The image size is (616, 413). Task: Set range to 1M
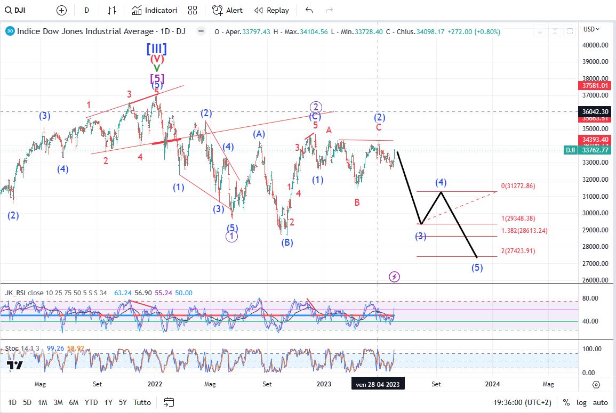[43, 402]
